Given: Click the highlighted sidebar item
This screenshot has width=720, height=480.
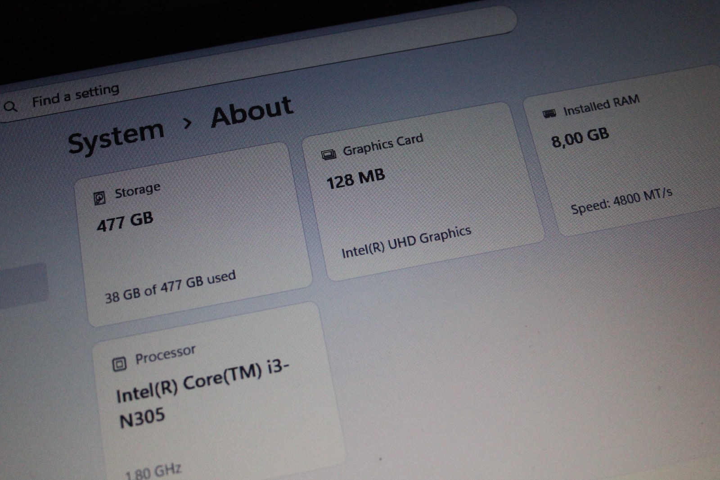Looking at the screenshot, I should (23, 285).
